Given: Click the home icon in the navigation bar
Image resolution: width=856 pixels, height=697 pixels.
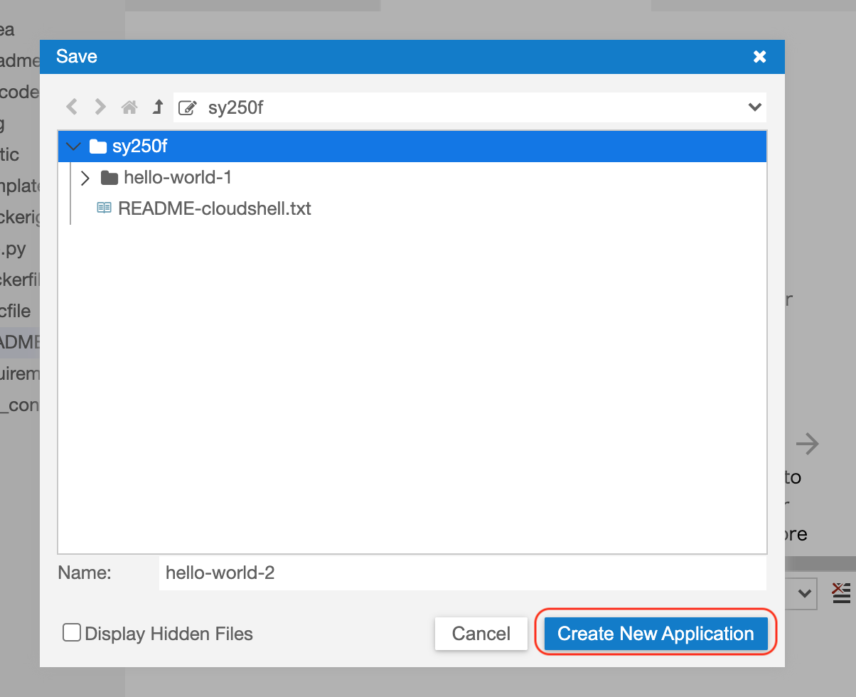Looking at the screenshot, I should (129, 107).
